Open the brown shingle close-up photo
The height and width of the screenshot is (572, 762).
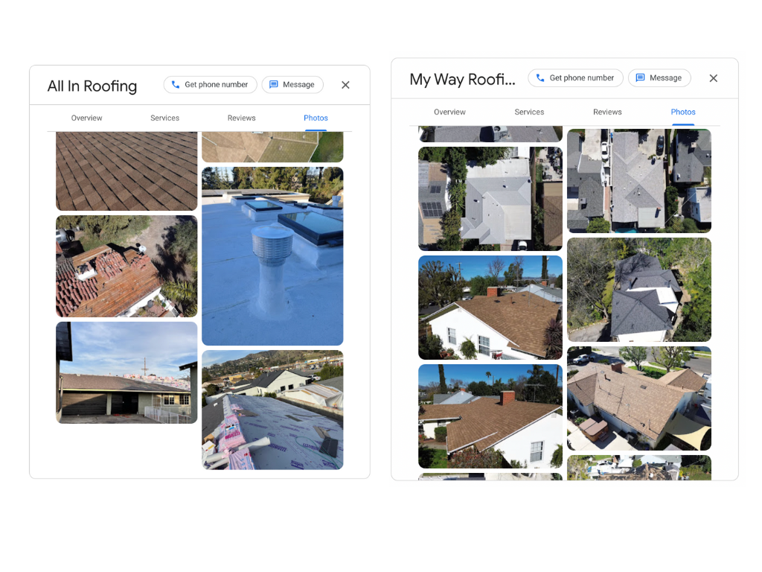click(x=126, y=171)
